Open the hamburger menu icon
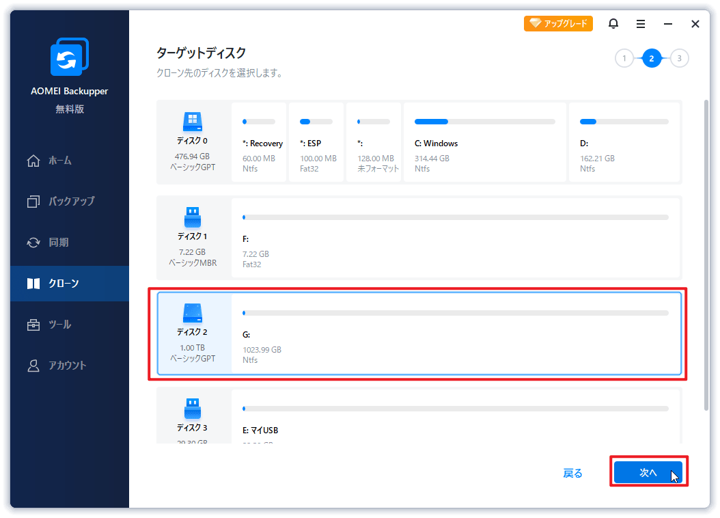 (x=641, y=24)
